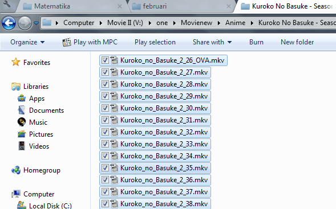Go back with the blue arrow button
This screenshot has height=209, width=336.
pos(9,23)
